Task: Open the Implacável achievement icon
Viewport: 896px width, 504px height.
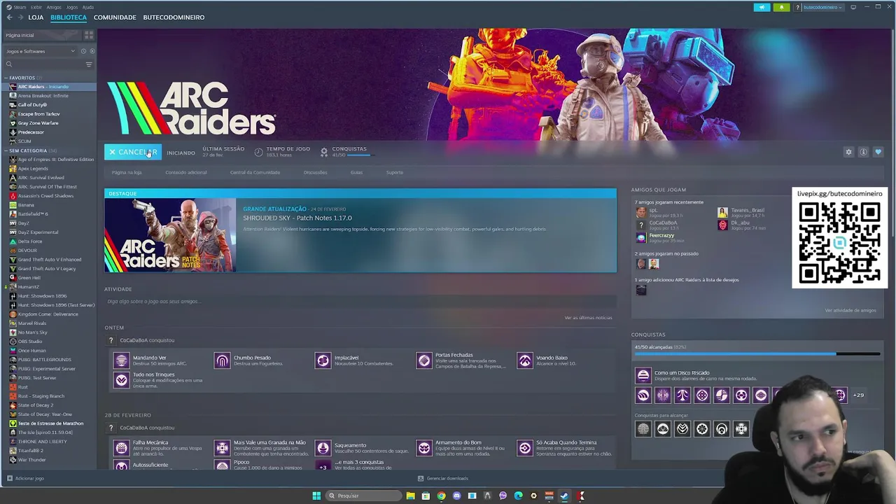Action: 323,360
